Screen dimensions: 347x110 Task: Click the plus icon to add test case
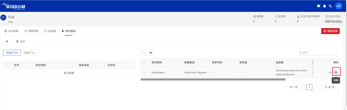click(7, 41)
